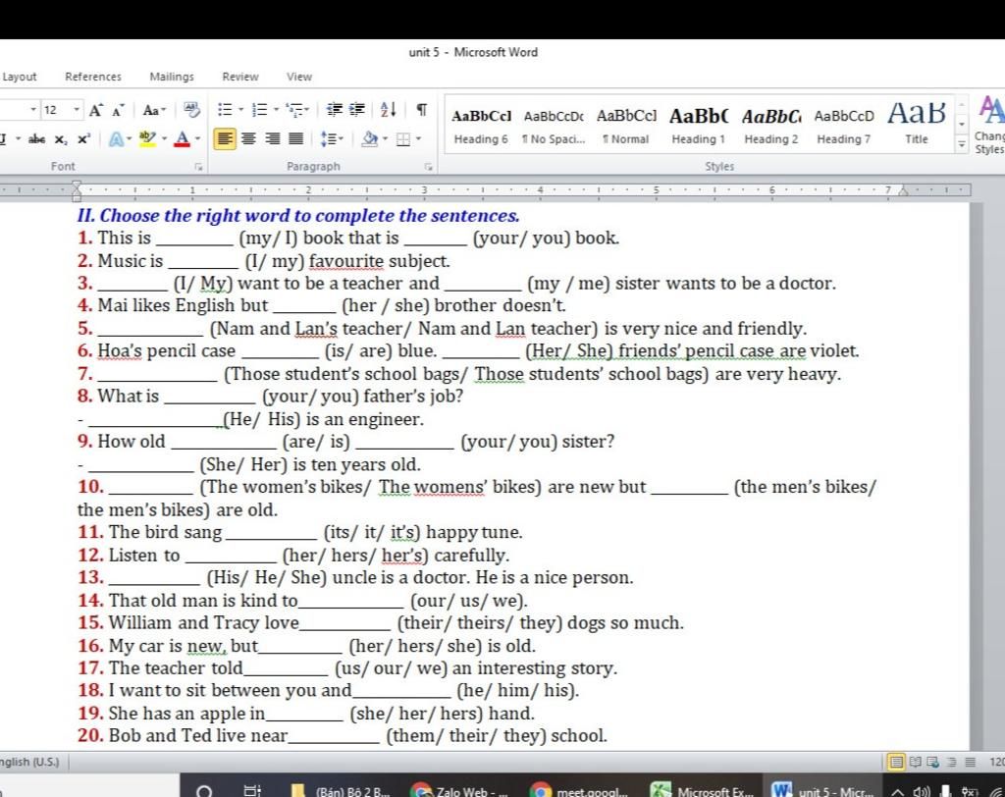Apply yellow text highlight color
This screenshot has height=797, width=1005.
[x=147, y=138]
